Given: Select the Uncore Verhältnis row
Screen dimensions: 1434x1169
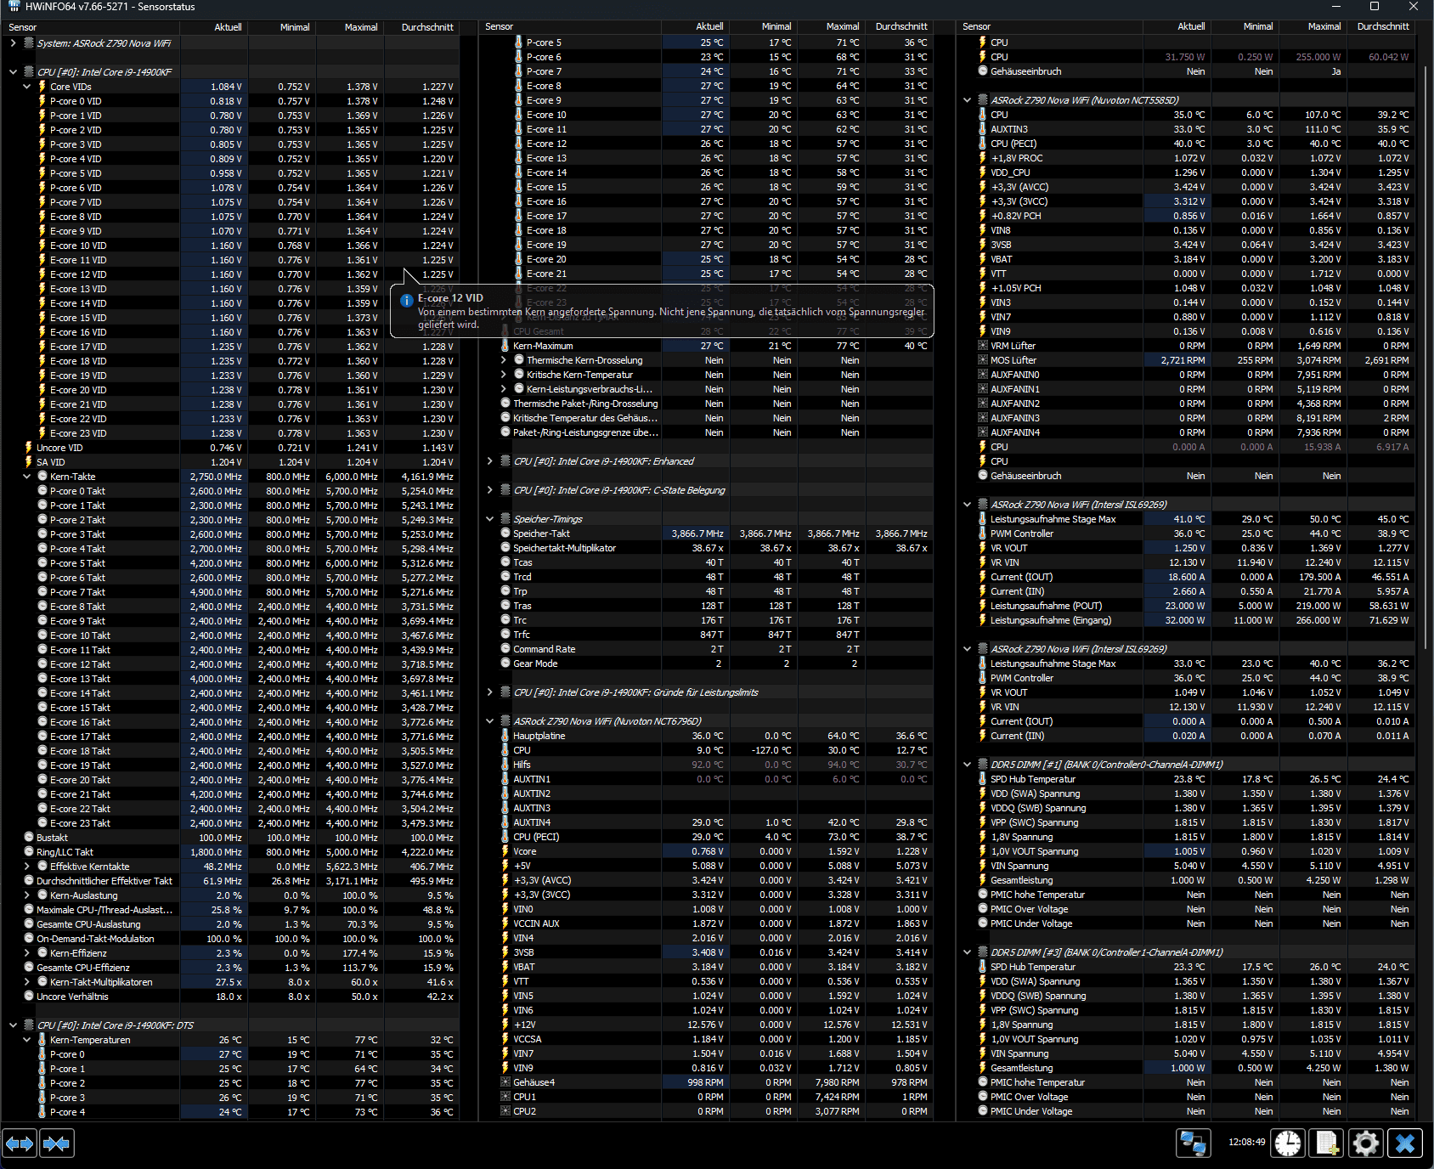Looking at the screenshot, I should [229, 997].
